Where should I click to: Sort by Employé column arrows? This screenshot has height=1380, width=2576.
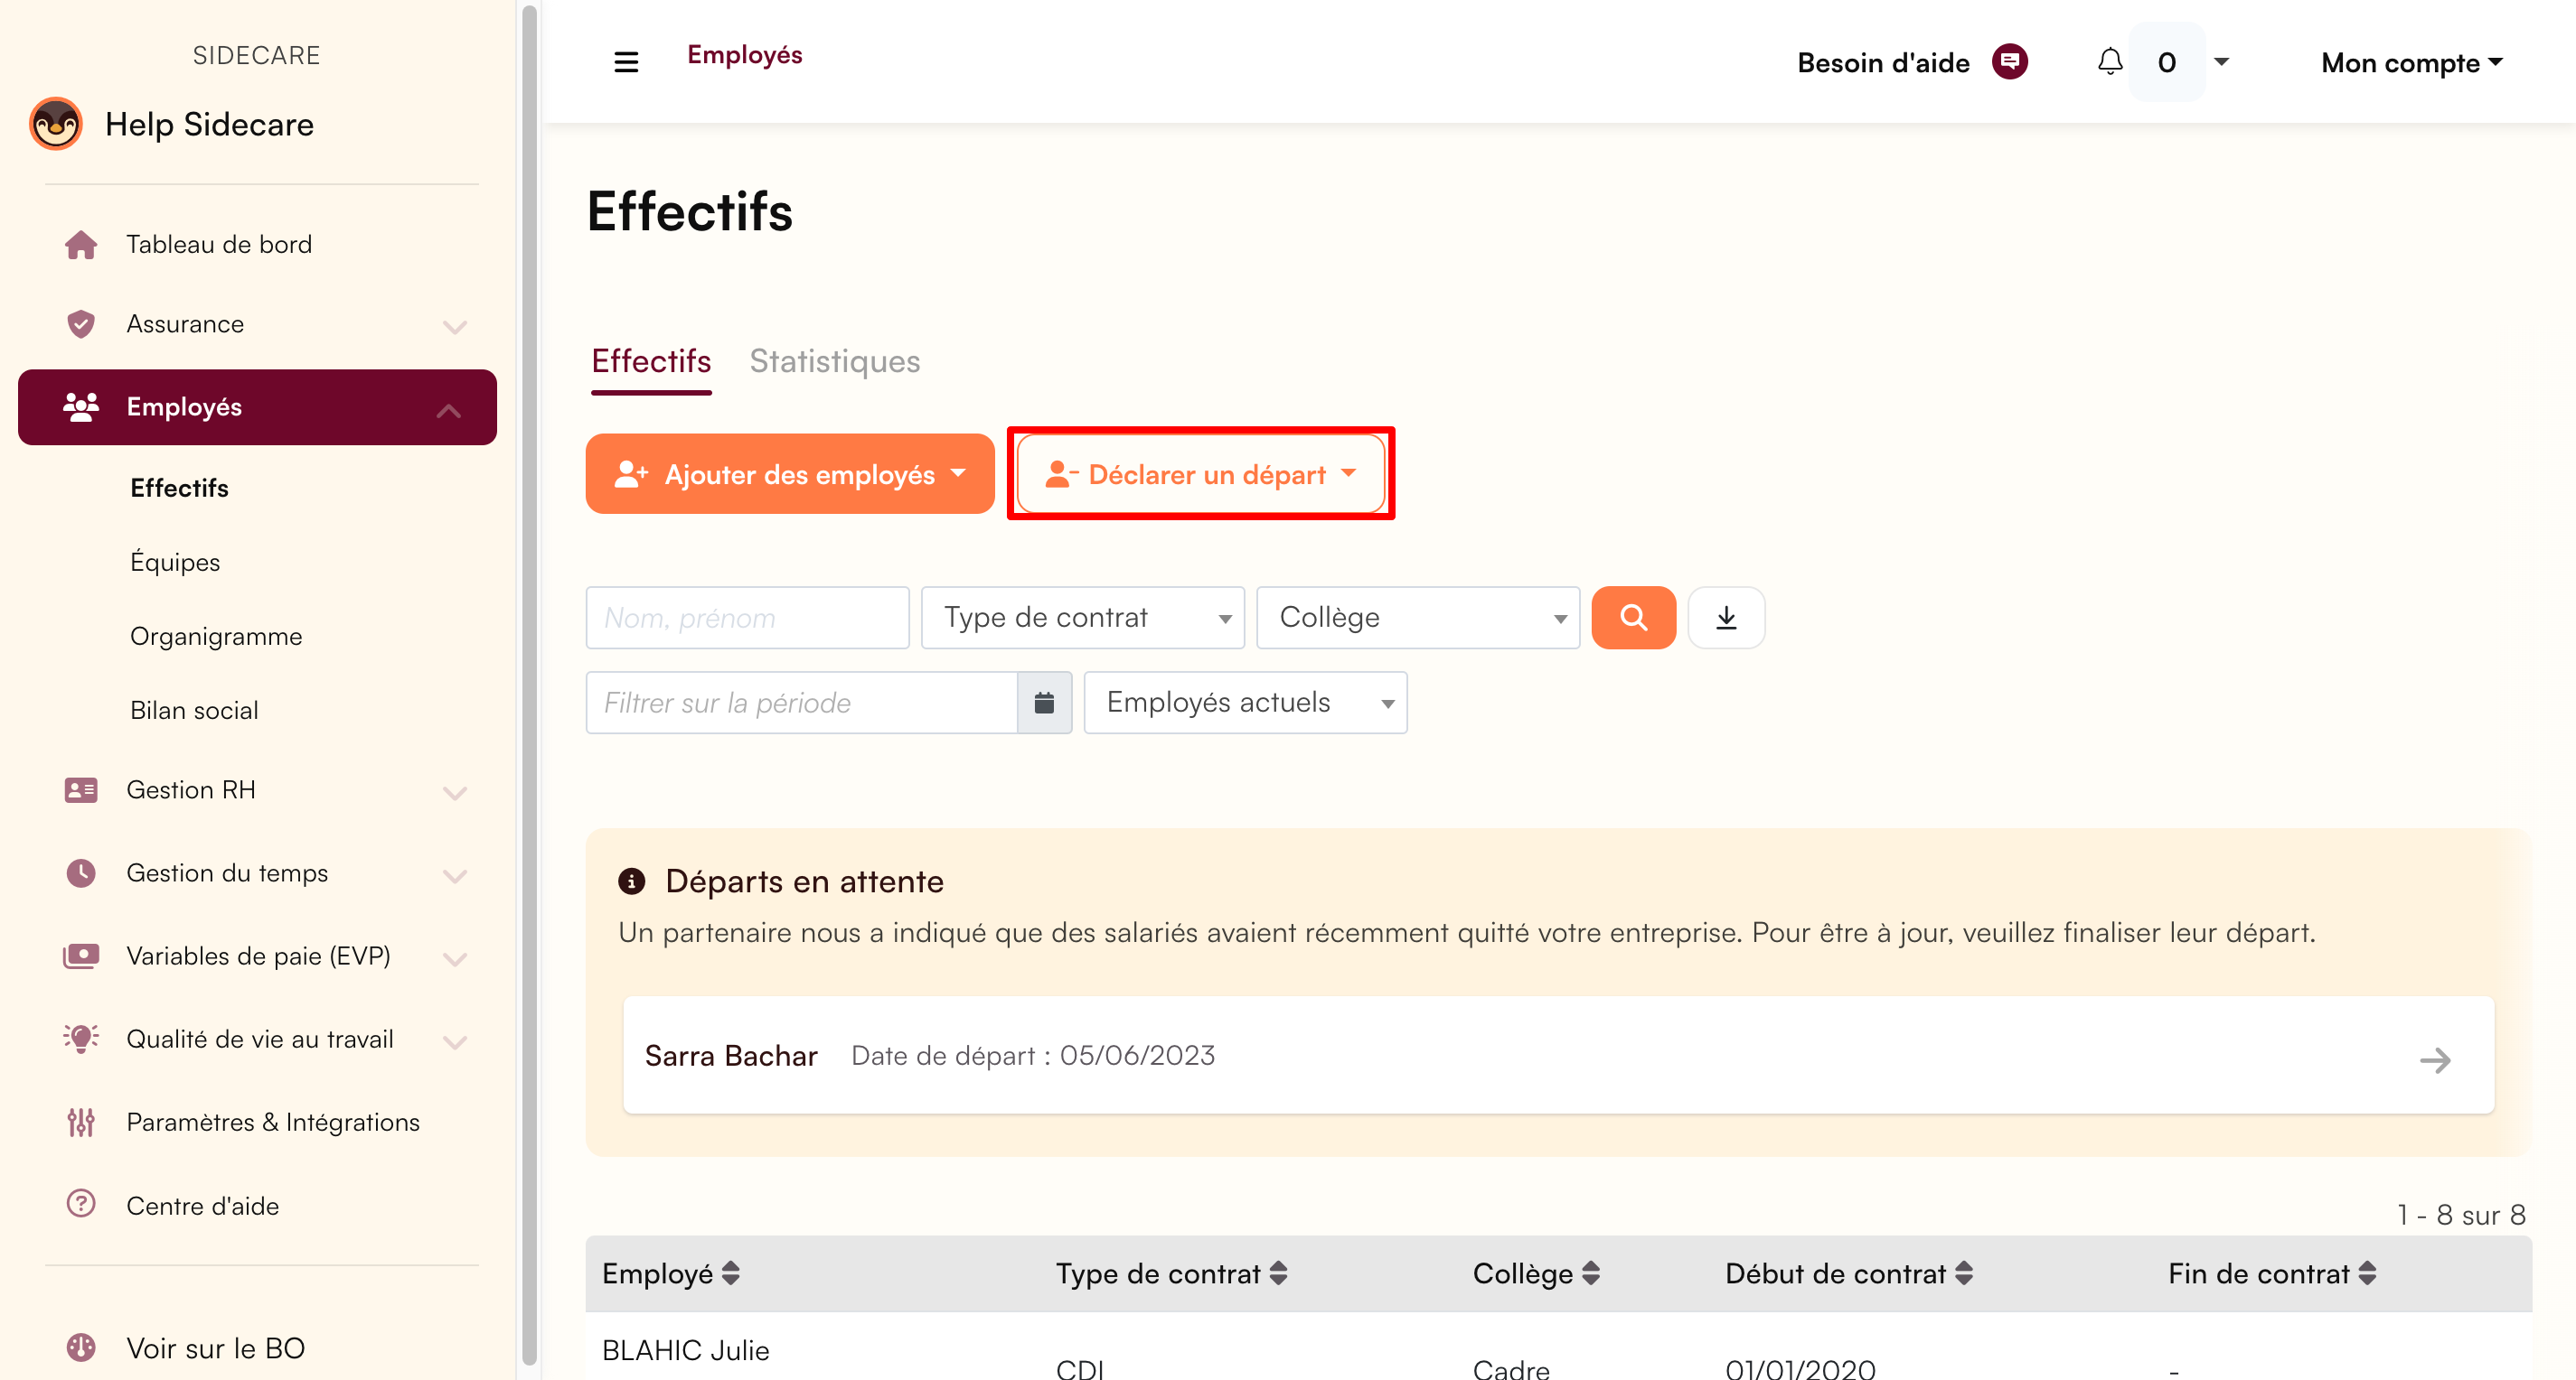point(731,1273)
